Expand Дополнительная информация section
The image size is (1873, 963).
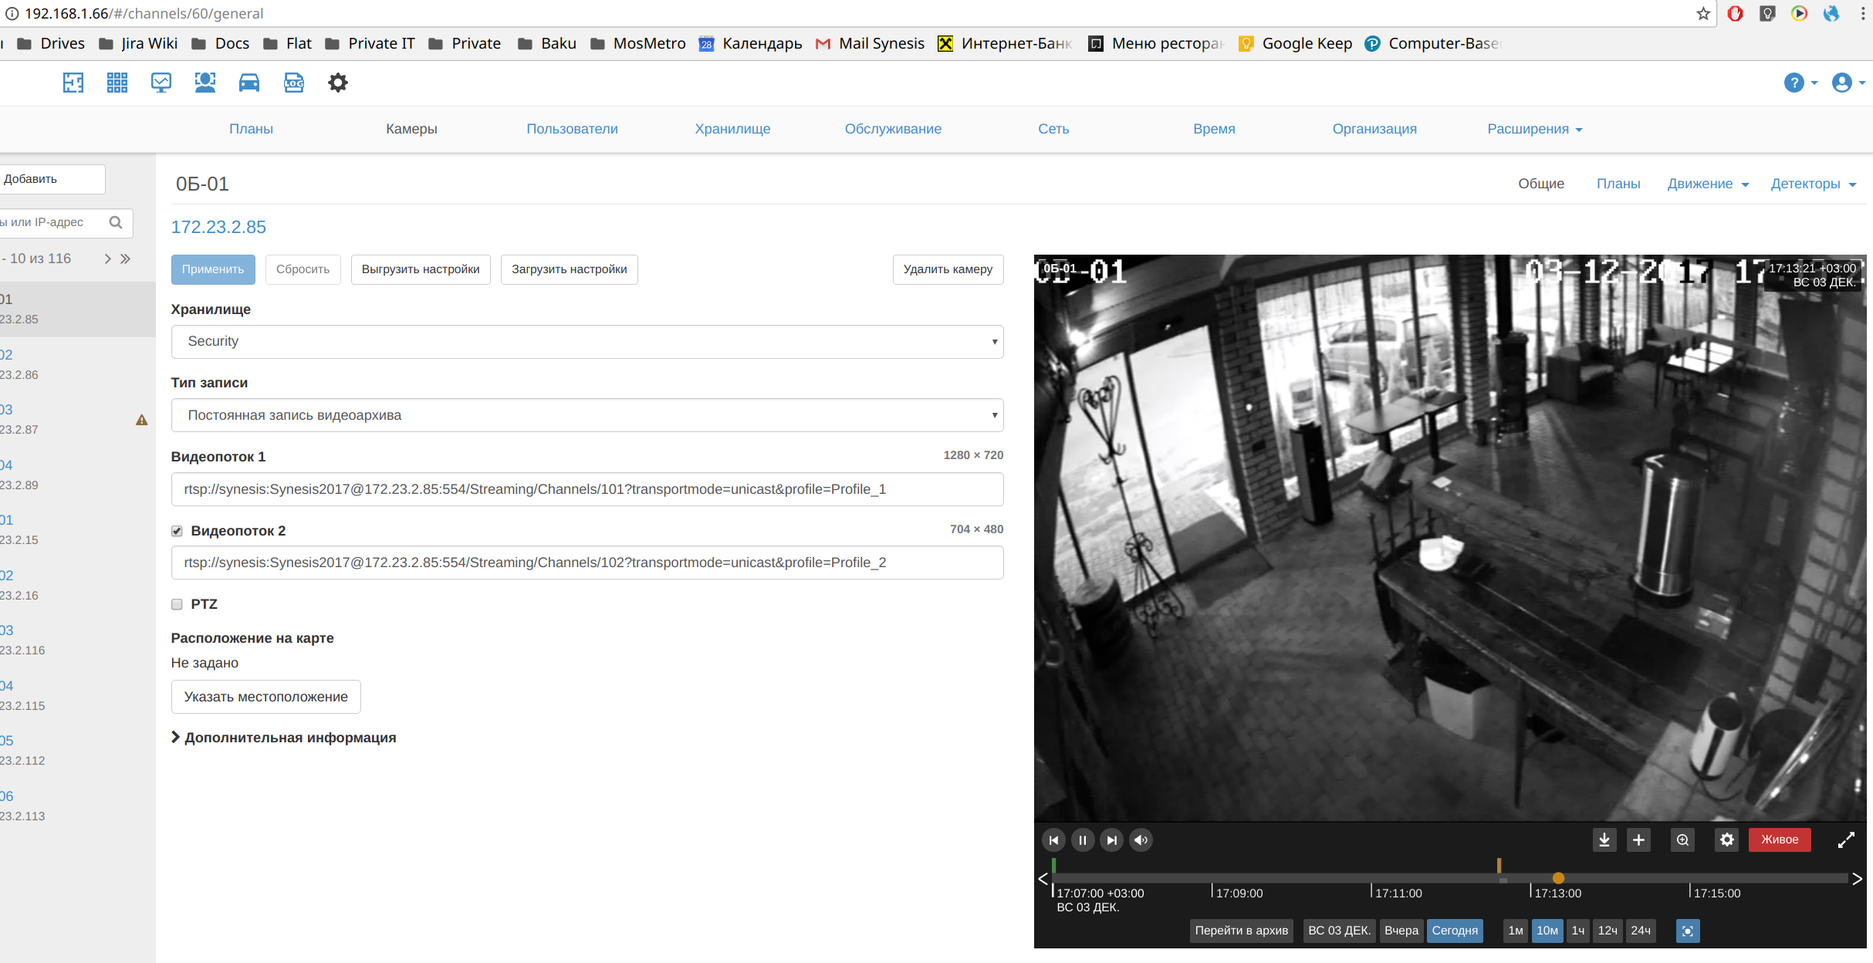pos(283,738)
